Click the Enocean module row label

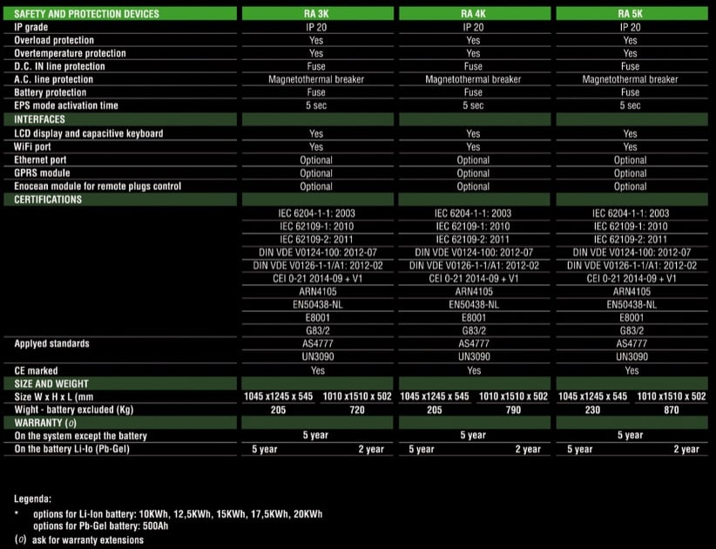[x=98, y=186]
